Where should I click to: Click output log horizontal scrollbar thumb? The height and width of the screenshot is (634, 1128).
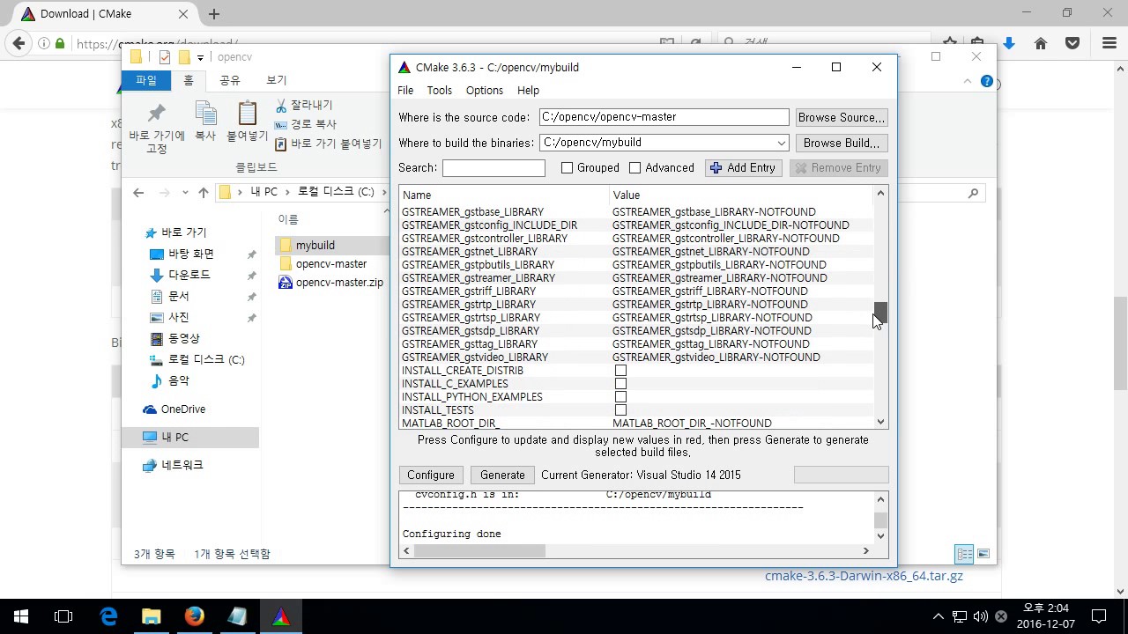[x=479, y=550]
